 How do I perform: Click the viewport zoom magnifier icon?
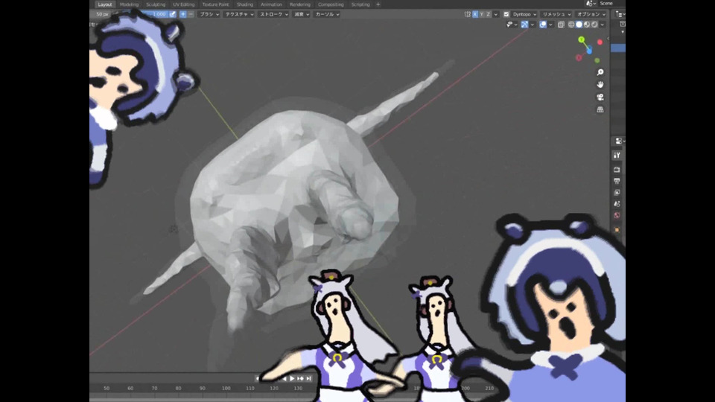[600, 72]
